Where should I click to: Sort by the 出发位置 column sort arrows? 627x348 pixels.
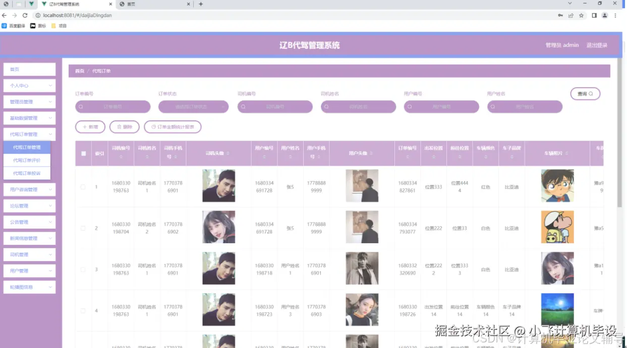433,157
